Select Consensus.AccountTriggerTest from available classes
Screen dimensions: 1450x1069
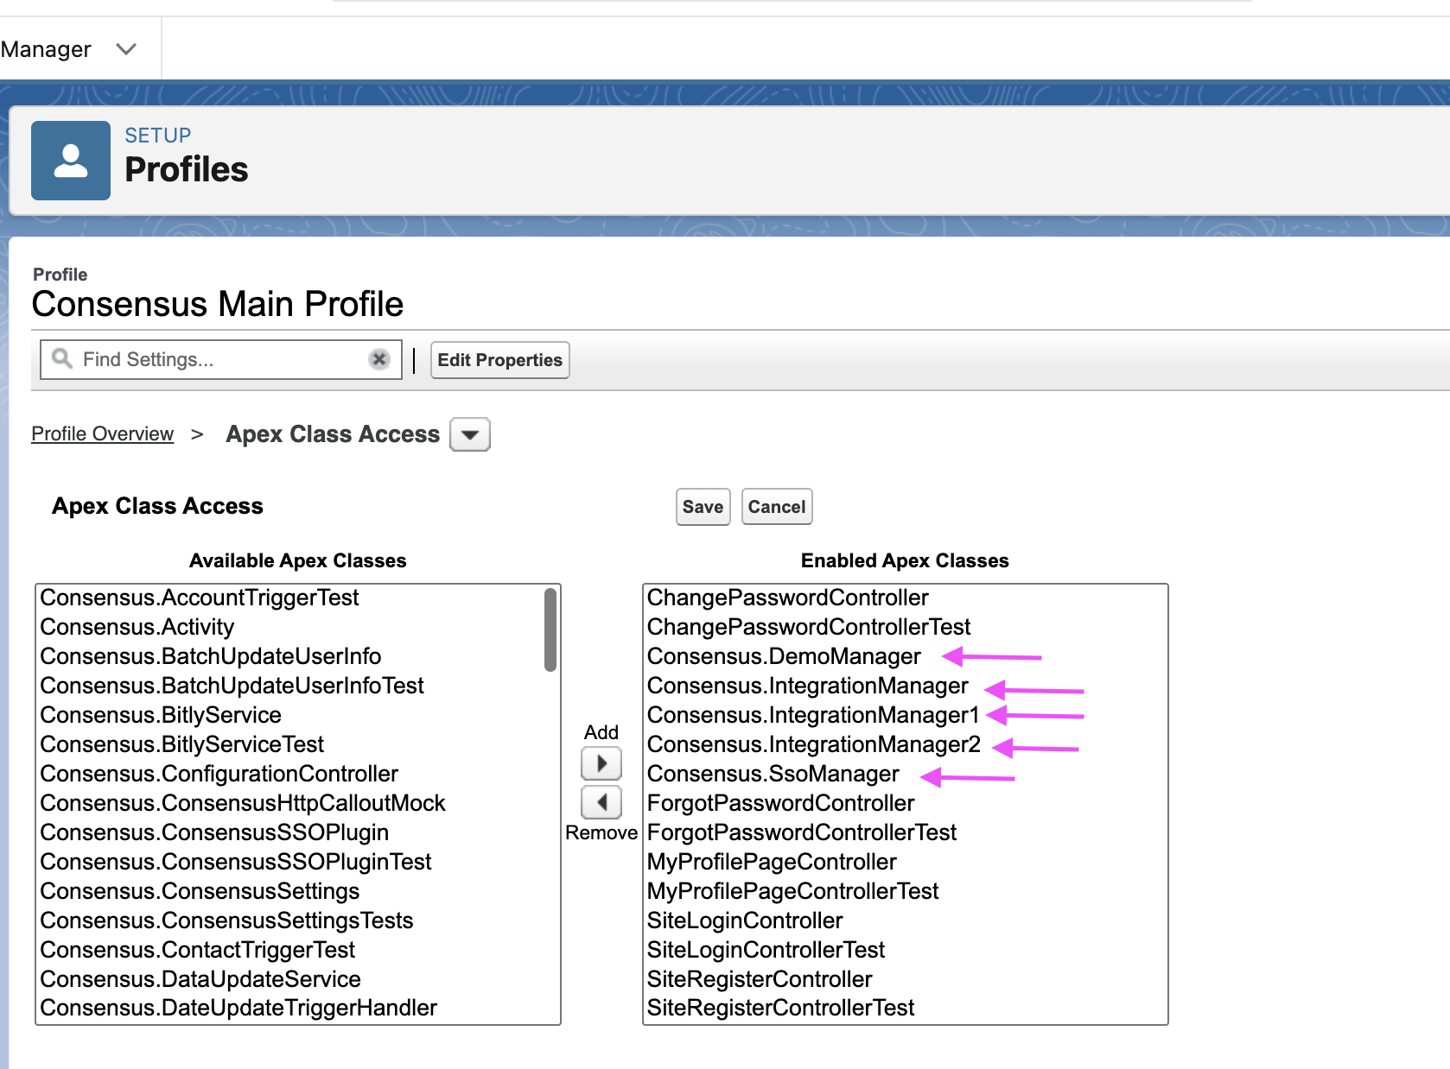click(x=200, y=597)
